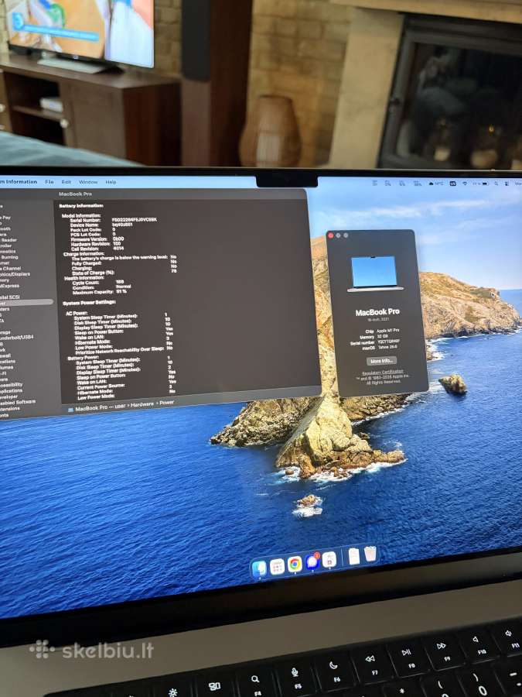Select Extensions in the sidebar
522x697 pixels.
(10, 408)
